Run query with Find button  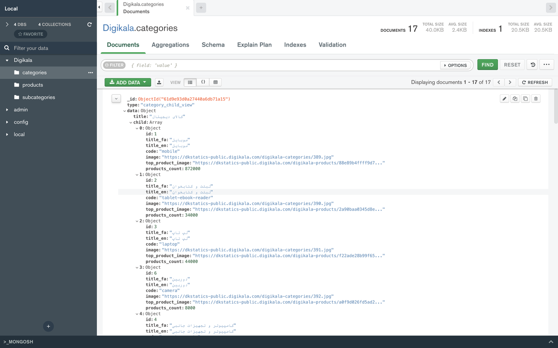point(487,65)
